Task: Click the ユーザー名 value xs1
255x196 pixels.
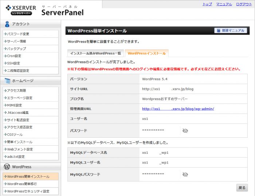Action: (x=145, y=119)
